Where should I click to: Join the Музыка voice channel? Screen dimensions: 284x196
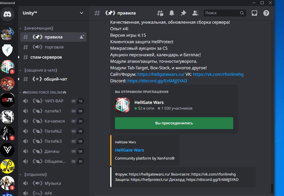[x=53, y=183]
